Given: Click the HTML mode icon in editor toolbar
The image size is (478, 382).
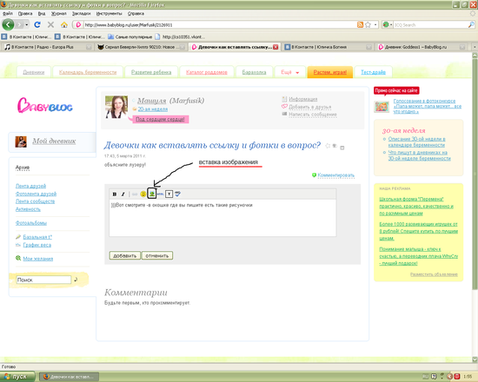Looking at the screenshot, I should (161, 194).
